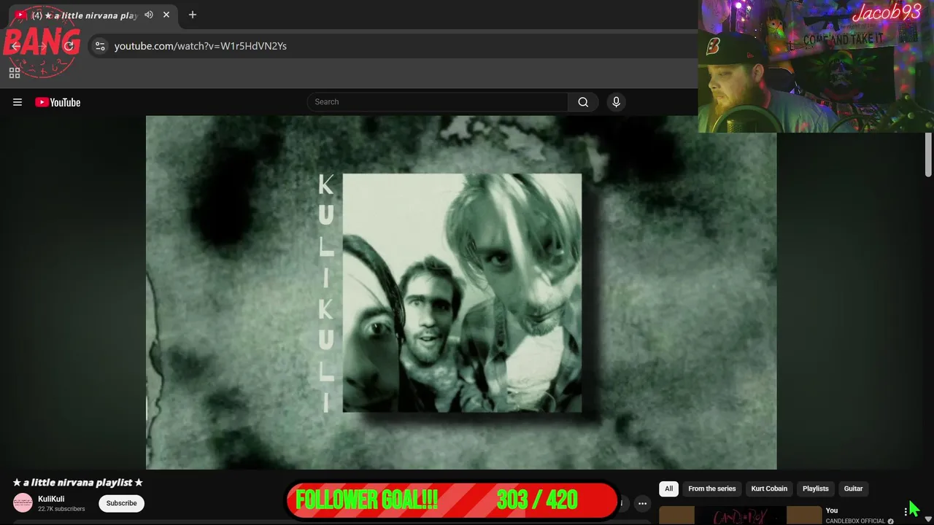Viewport: 934px width, 525px height.
Task: Open the KuliKuli channel name link
Action: 51,499
